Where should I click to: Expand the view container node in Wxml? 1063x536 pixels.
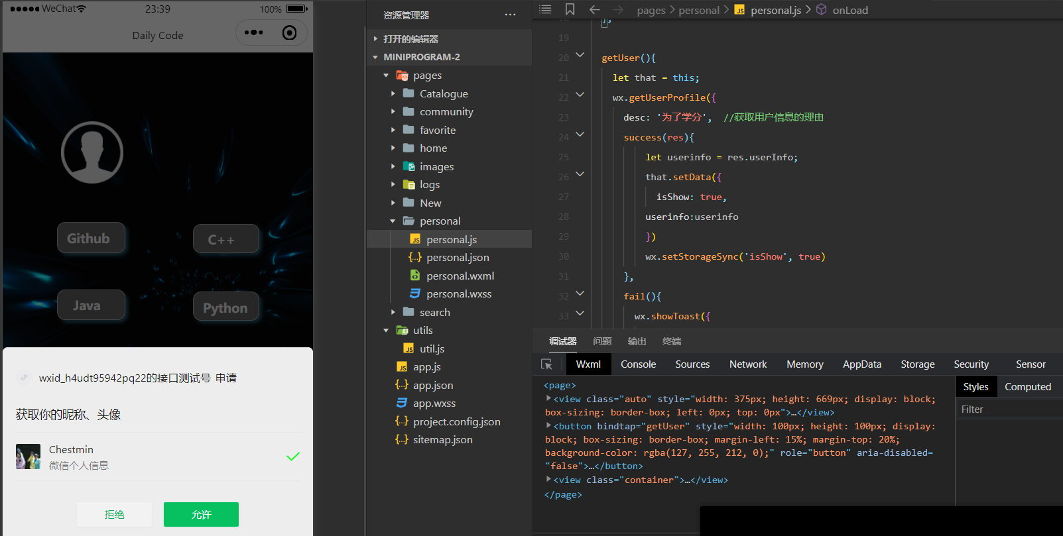[548, 479]
